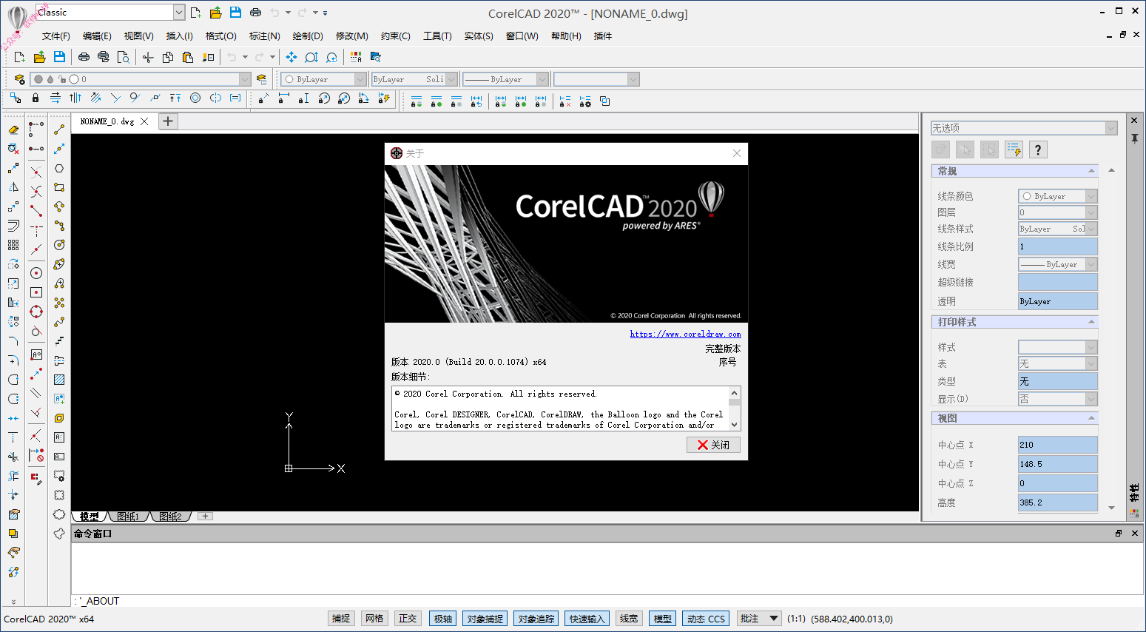The width and height of the screenshot is (1146, 632).
Task: Open the ByLayer lineweight dropdown in toolbar
Action: pyautogui.click(x=542, y=79)
